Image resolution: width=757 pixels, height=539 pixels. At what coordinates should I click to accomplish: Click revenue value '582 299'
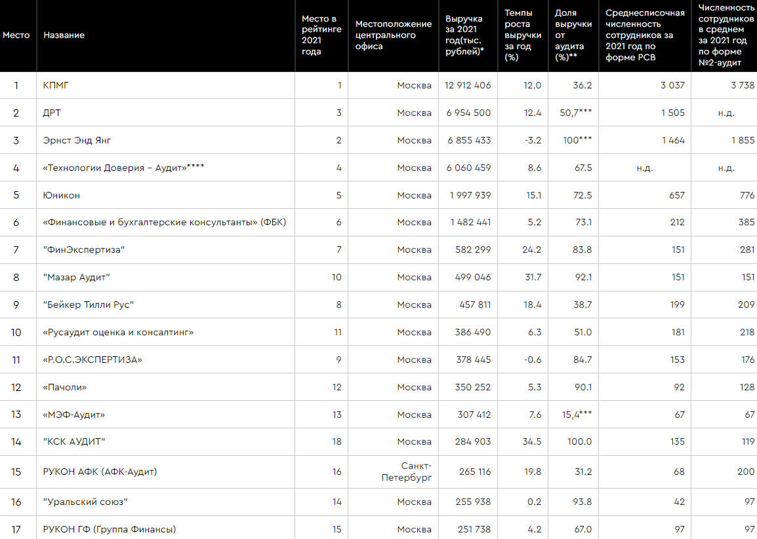[473, 250]
